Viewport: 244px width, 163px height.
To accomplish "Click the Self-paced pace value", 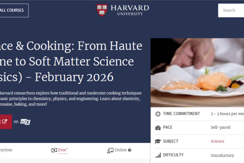I will tap(221, 128).
